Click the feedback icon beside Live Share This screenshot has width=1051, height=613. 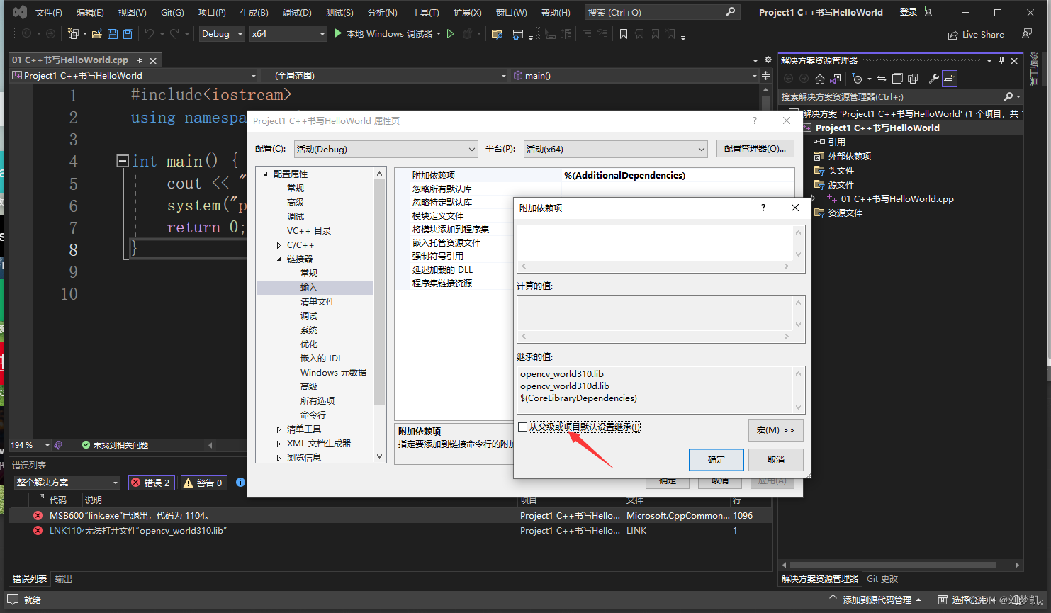(x=1027, y=34)
